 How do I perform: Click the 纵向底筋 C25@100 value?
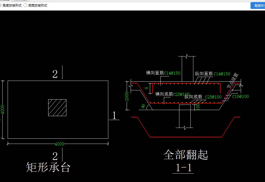(213, 97)
